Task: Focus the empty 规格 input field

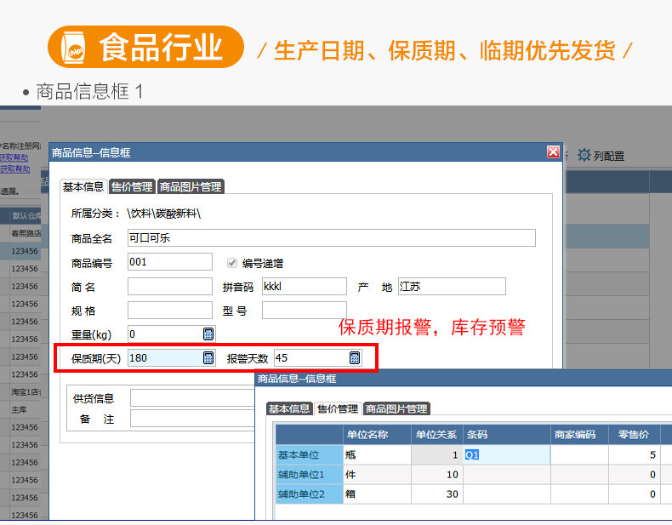Action: pyautogui.click(x=170, y=311)
